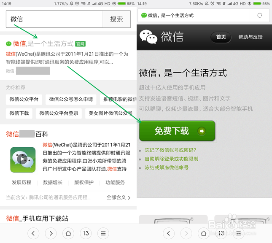Viewport: 272px width, 243px height.
Task: Select suggestion 推荐电影的微信
Action: coord(118,100)
